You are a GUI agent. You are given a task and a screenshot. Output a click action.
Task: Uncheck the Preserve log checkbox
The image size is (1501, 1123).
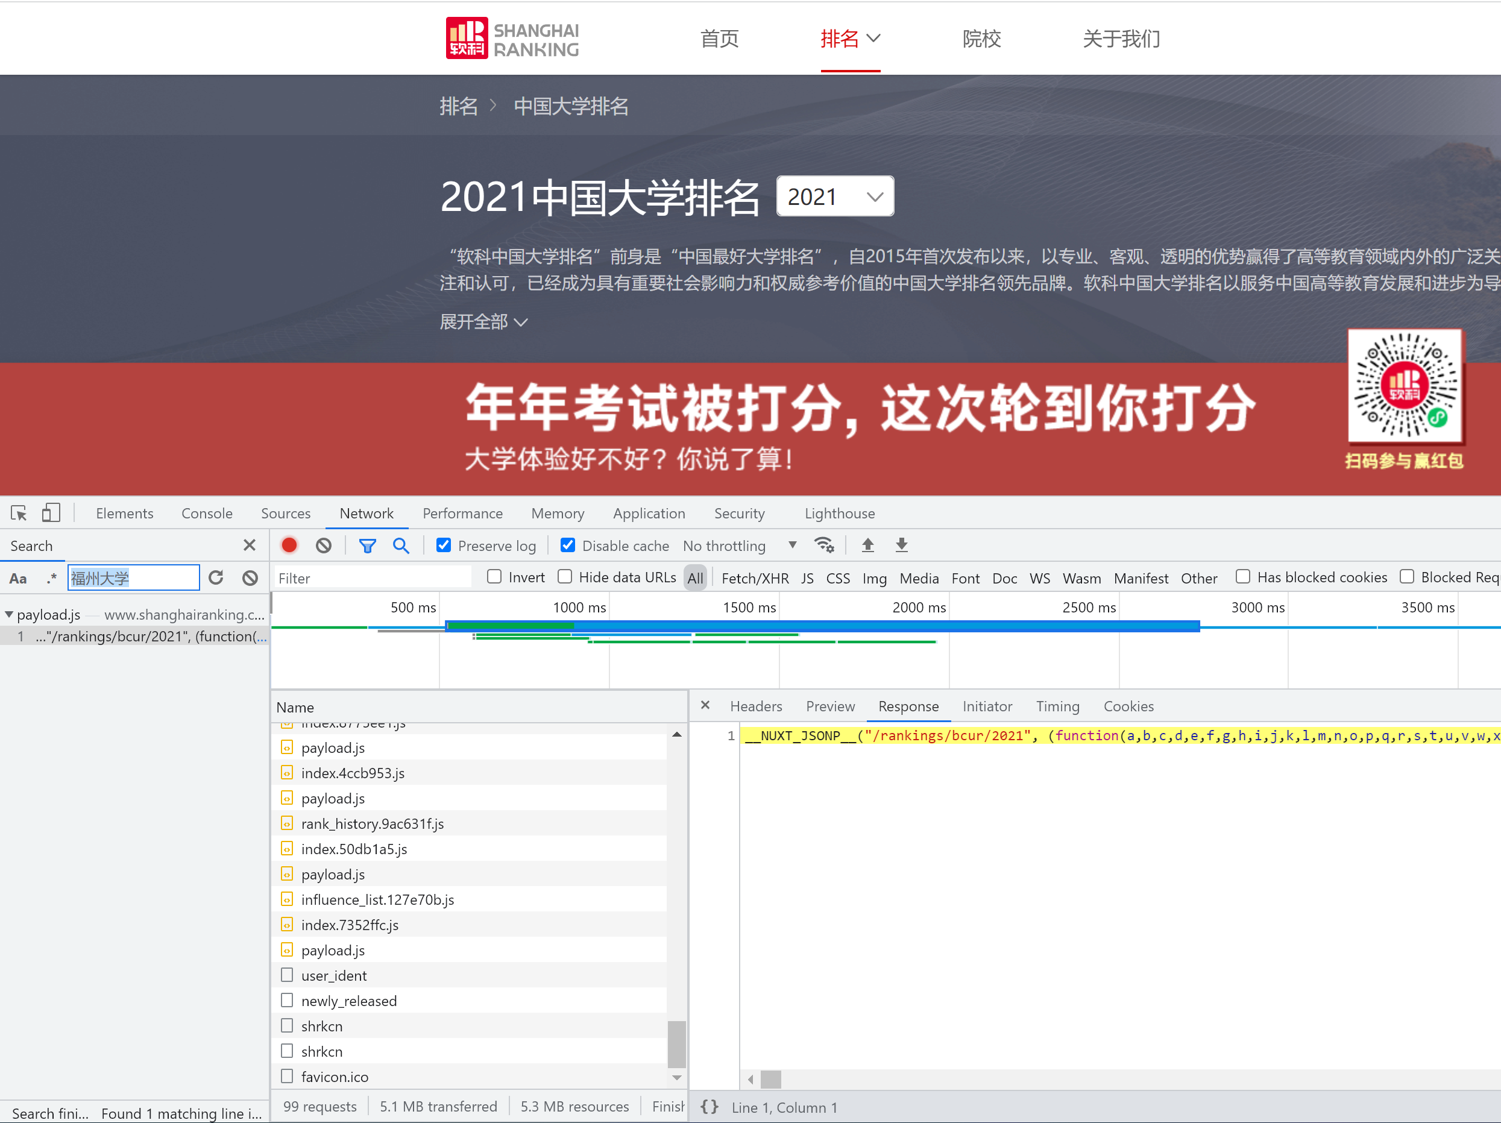point(444,546)
